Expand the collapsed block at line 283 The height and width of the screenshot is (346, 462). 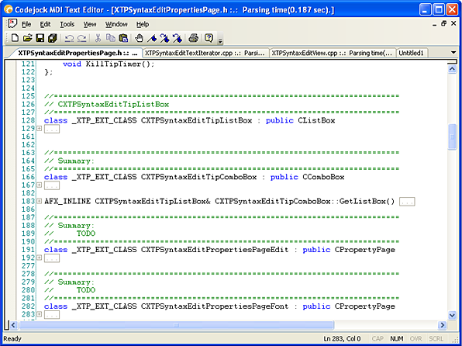(39, 314)
